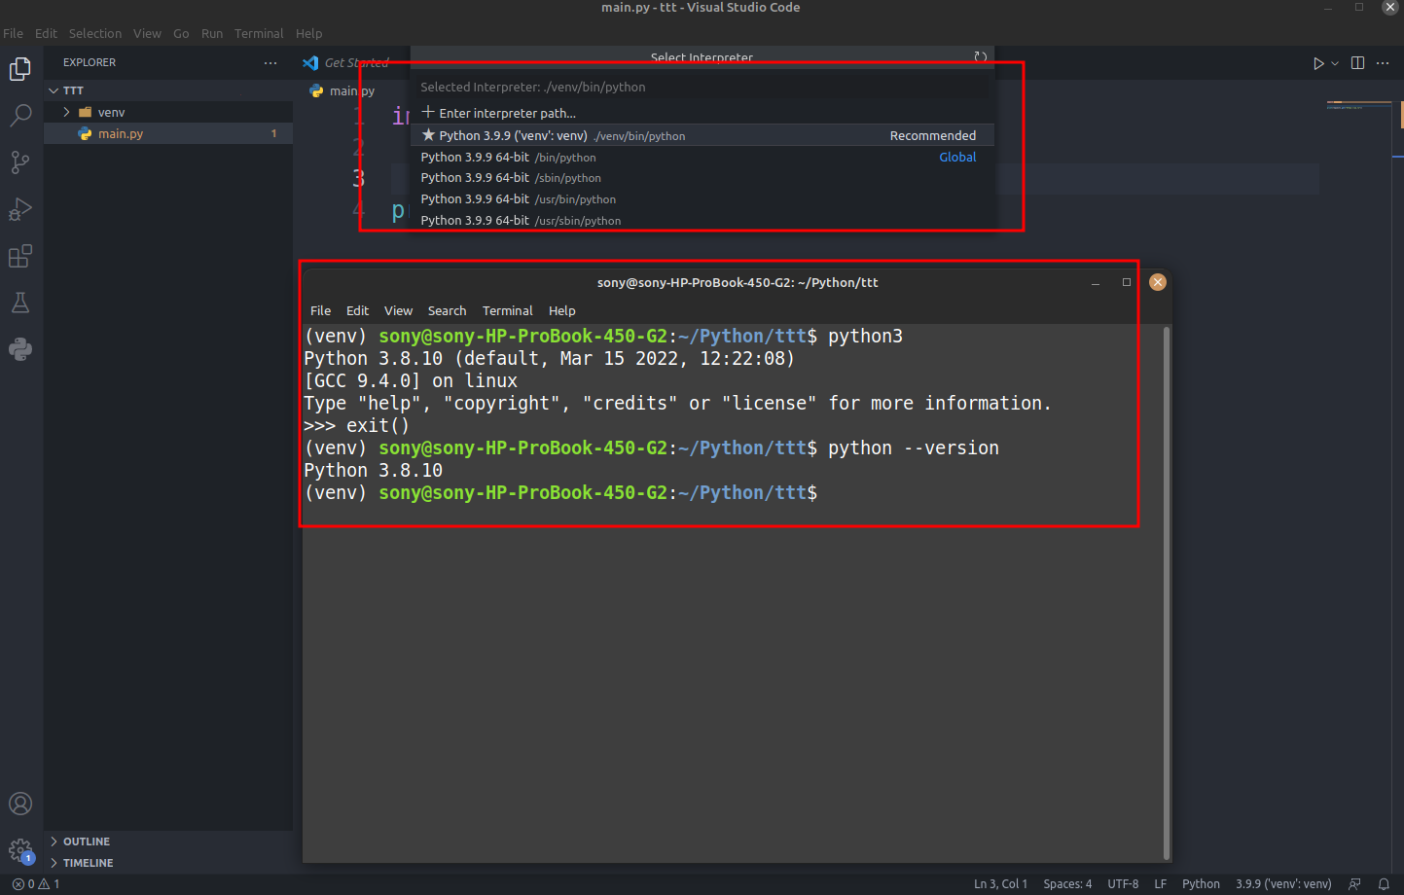Click the Split Editor icon
Viewport: 1404px width, 895px height.
pyautogui.click(x=1357, y=63)
